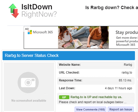Click the AD label on banner
138x112 pixels.
pyautogui.click(x=27, y=29)
